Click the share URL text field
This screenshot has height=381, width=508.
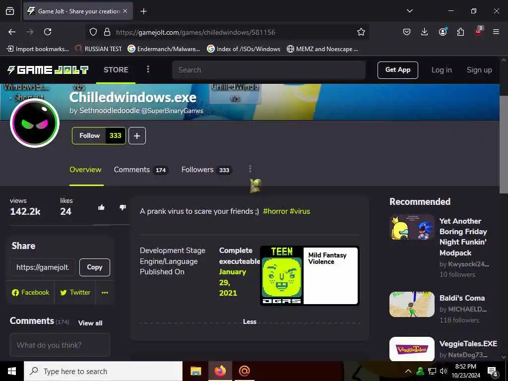[43, 267]
